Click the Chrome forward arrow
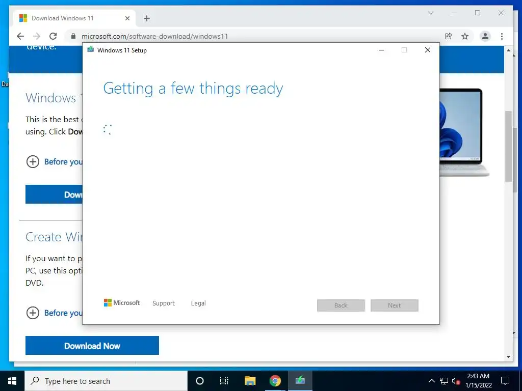The image size is (522, 391). pos(37,36)
